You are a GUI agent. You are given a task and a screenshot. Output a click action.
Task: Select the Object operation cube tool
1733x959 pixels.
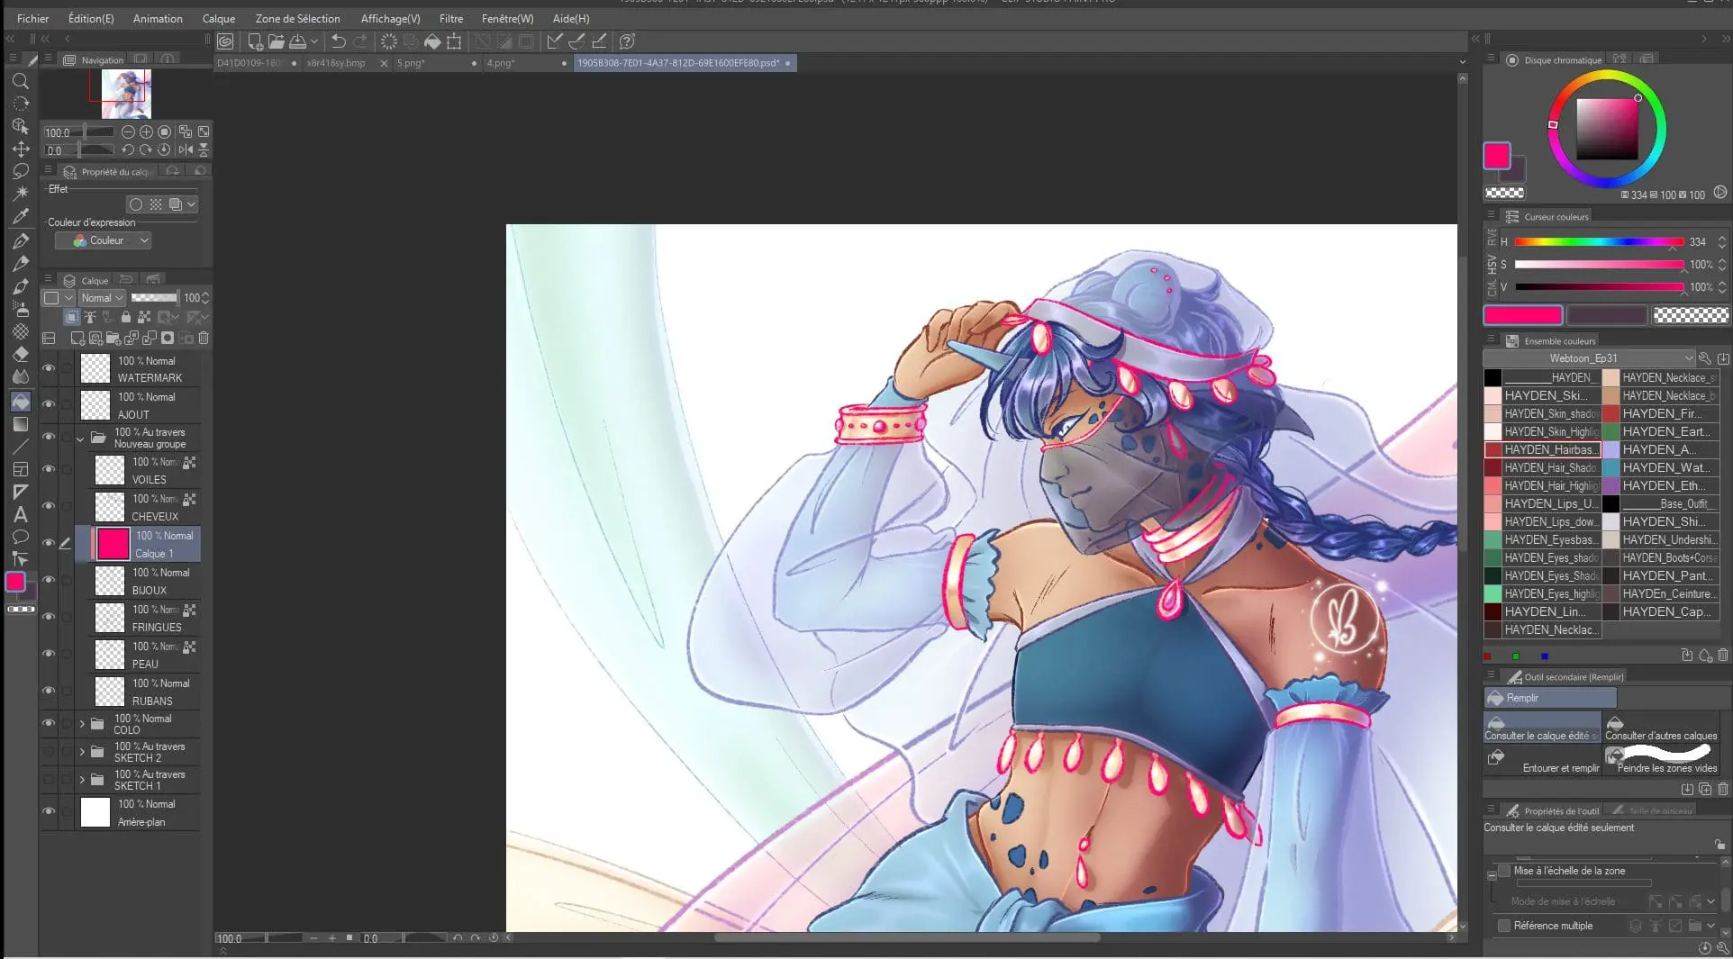(x=20, y=126)
